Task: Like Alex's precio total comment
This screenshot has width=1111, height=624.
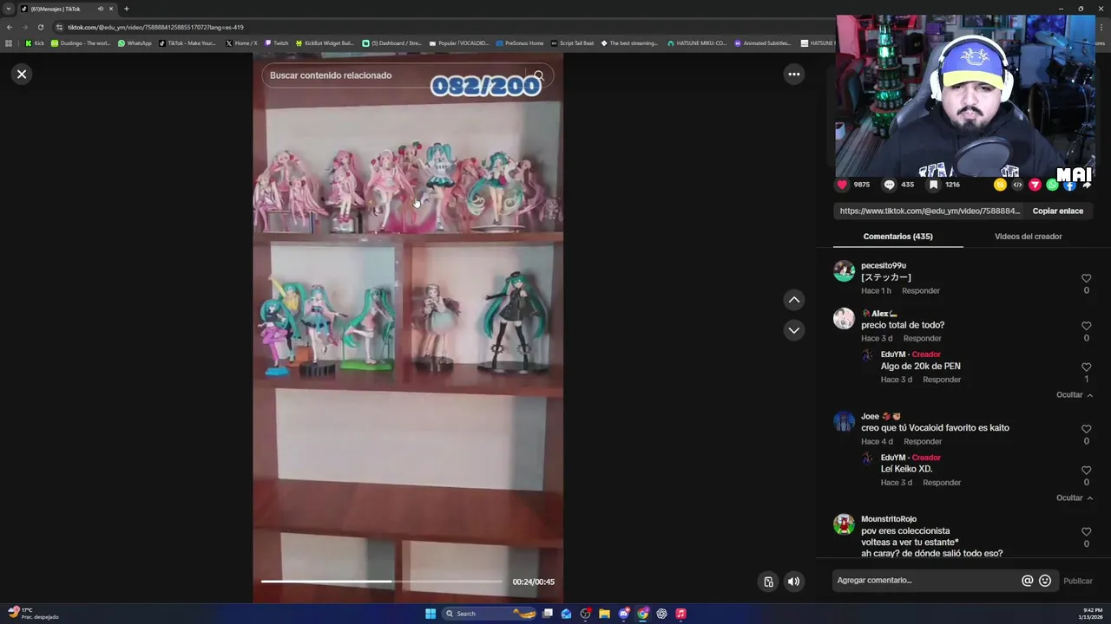Action: point(1086,326)
